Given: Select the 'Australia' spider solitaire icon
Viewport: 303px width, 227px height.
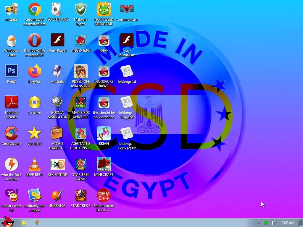Looking at the screenshot, I should (x=58, y=71).
